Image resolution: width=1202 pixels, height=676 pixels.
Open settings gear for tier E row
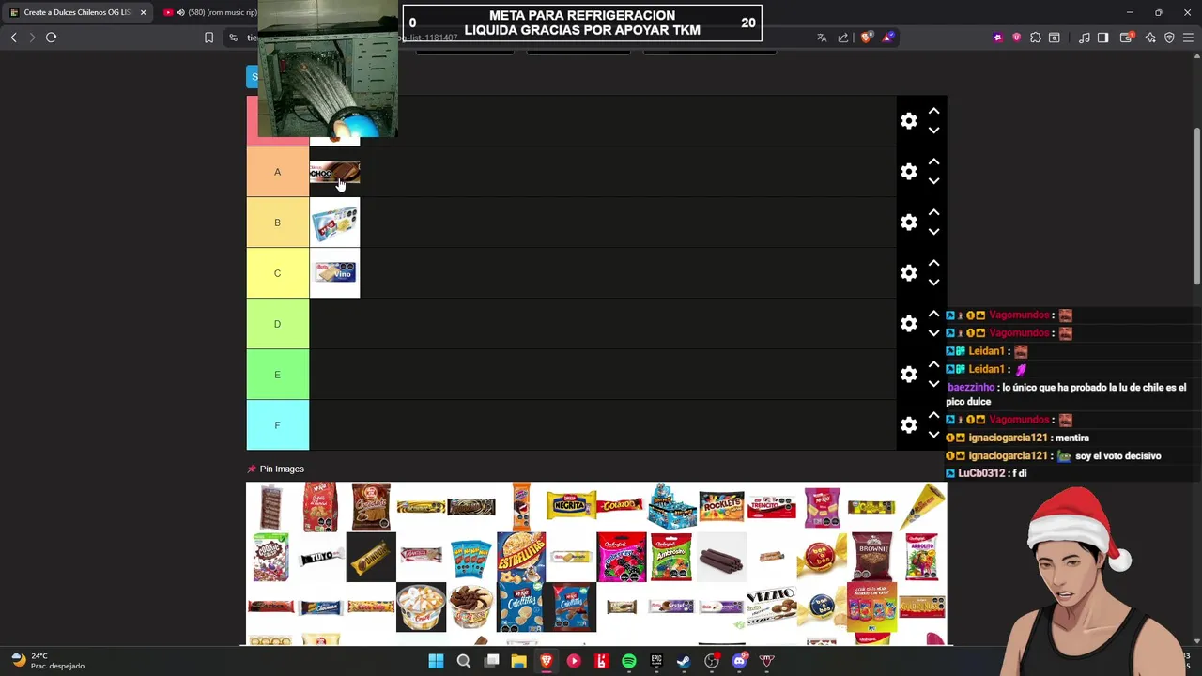tap(908, 375)
